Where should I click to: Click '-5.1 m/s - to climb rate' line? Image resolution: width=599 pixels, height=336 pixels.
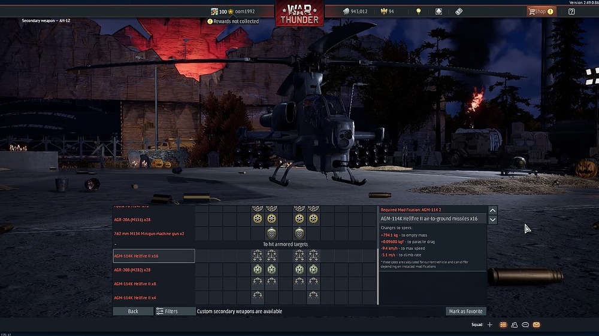(x=401, y=255)
